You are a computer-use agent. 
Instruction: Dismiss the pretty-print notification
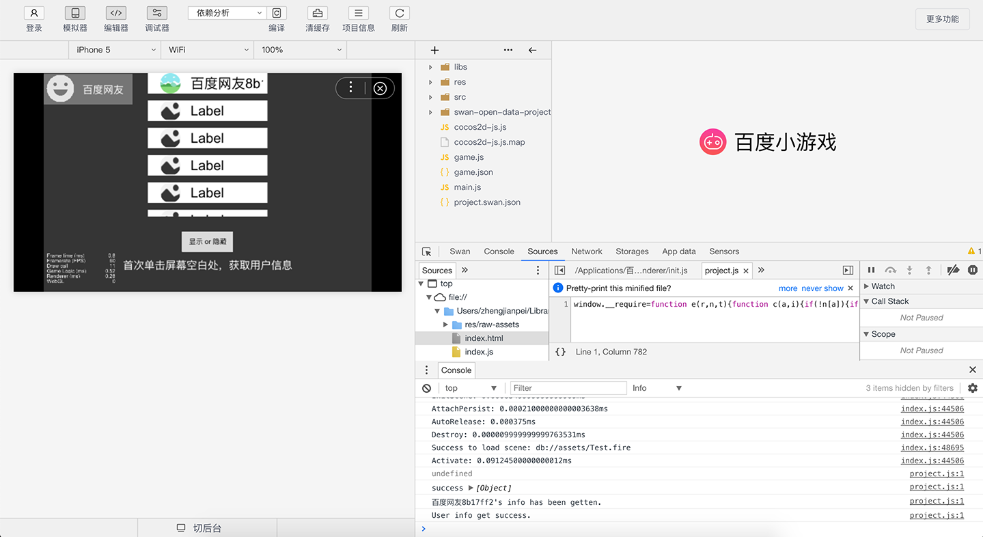(850, 288)
